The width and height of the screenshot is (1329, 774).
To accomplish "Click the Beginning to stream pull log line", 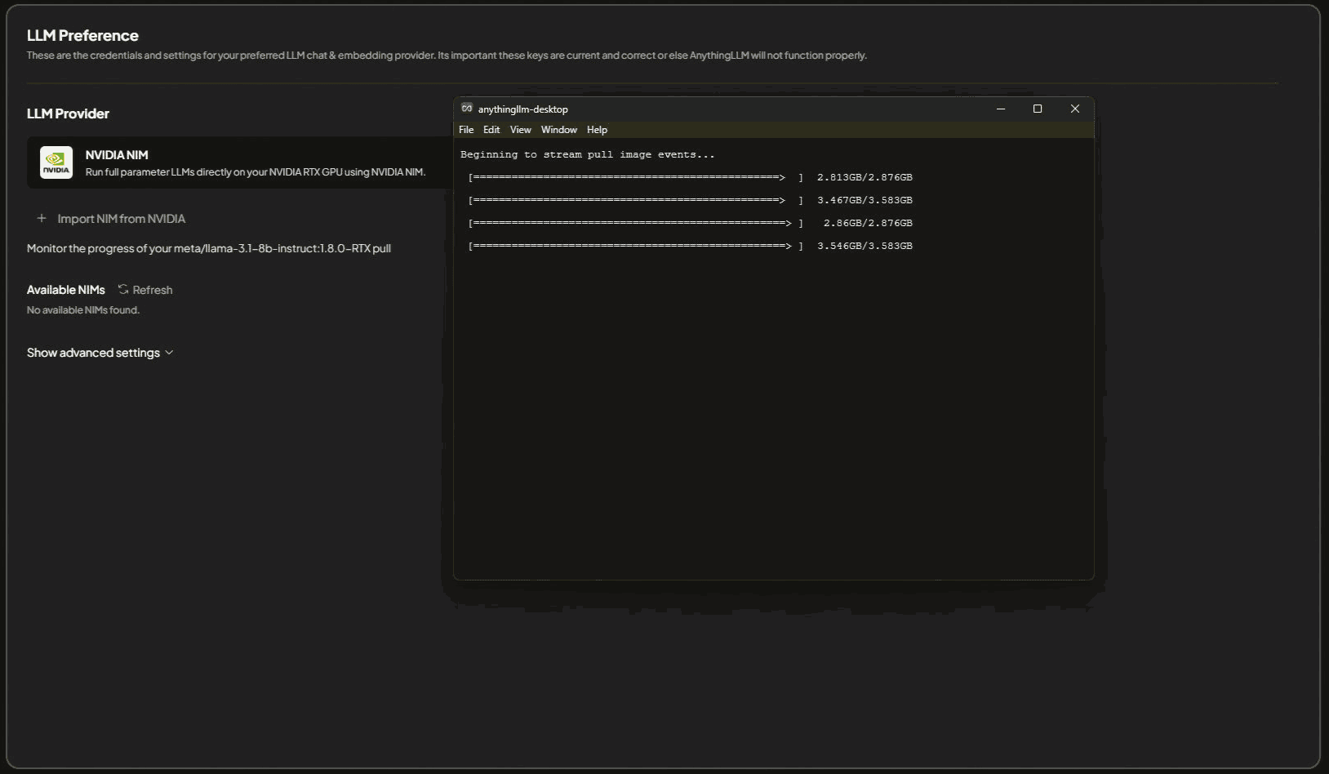I will (x=587, y=154).
